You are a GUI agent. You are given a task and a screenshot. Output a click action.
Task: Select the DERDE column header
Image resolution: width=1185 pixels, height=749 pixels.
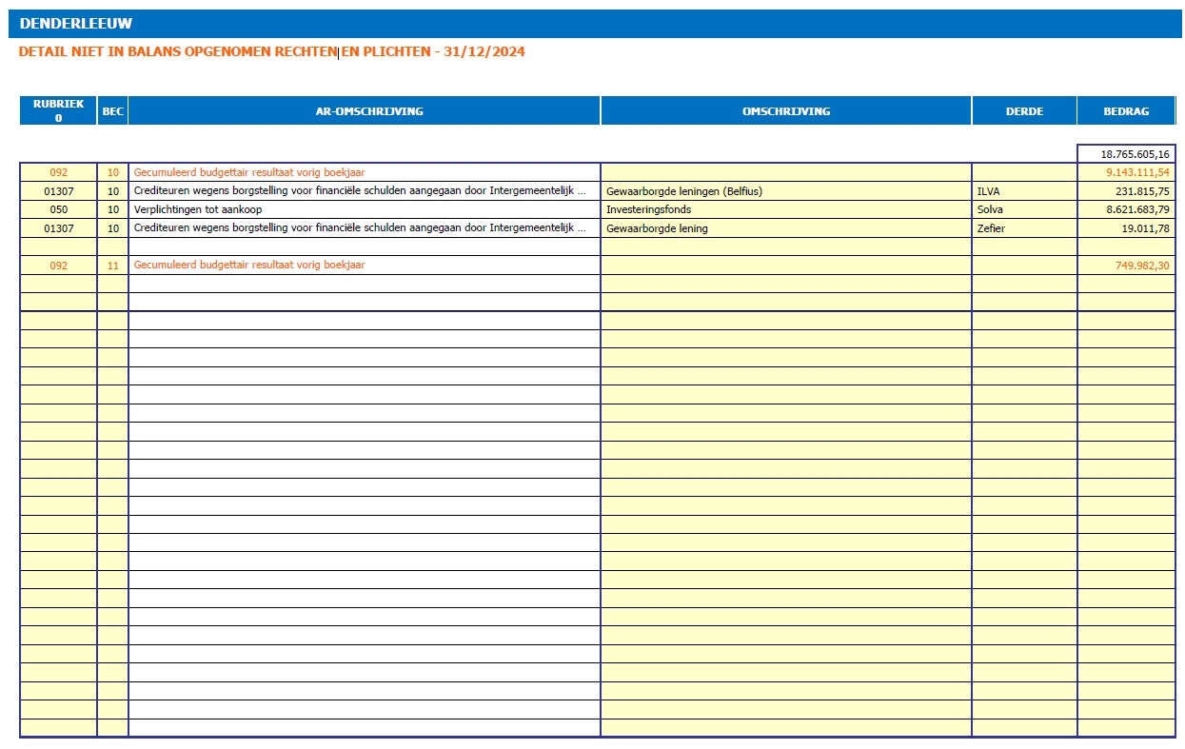pyautogui.click(x=1024, y=110)
